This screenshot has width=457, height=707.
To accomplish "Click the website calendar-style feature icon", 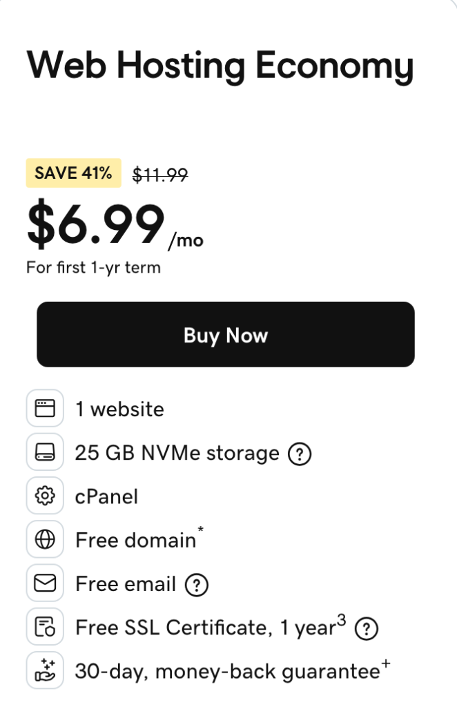I will (x=44, y=408).
